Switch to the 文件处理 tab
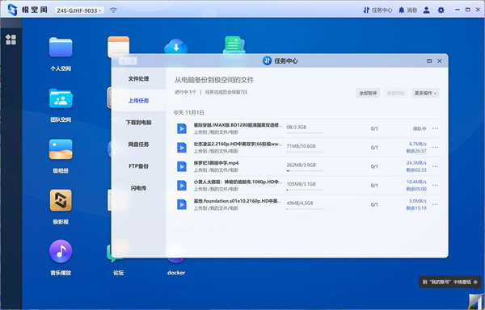This screenshot has height=310, width=485. [138, 79]
